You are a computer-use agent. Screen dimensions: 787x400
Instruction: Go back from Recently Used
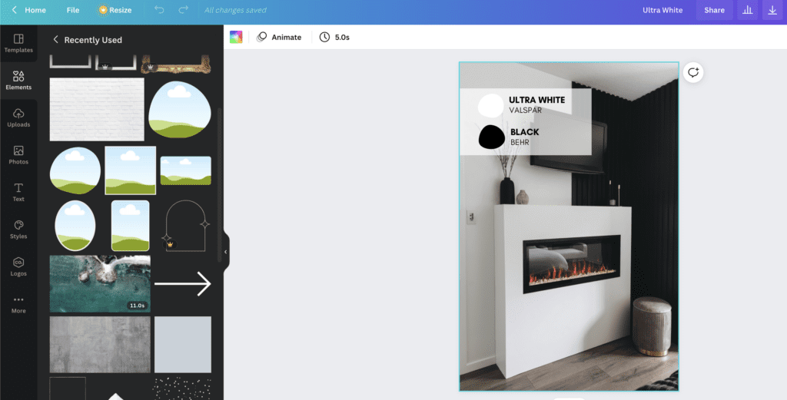pyautogui.click(x=55, y=40)
